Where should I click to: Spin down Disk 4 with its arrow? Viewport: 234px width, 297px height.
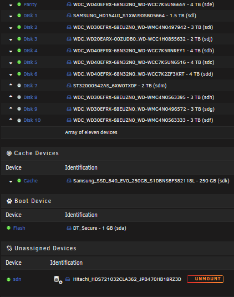[x=11, y=51]
